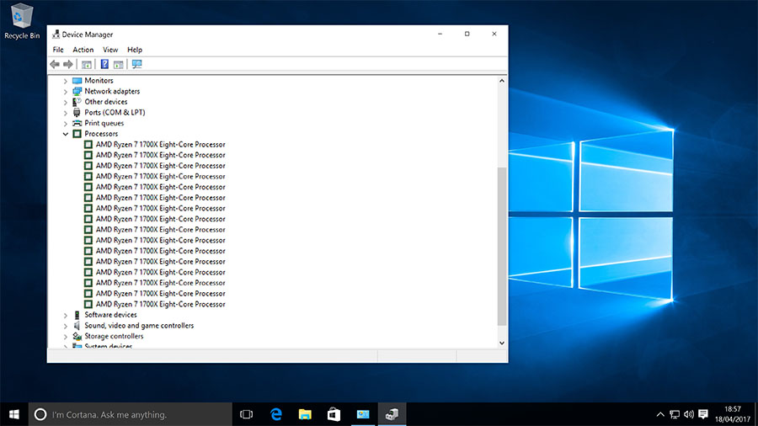The height and width of the screenshot is (426, 758).
Task: Show hidden tray icons chevron
Action: [659, 414]
